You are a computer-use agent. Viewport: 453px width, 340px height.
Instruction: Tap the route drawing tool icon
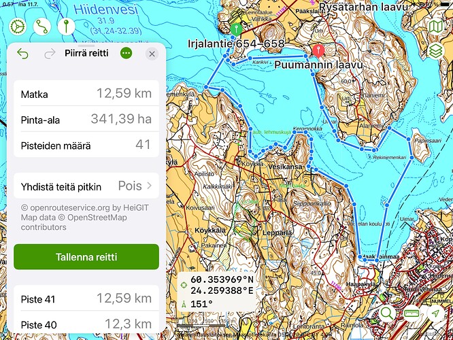pos(42,27)
